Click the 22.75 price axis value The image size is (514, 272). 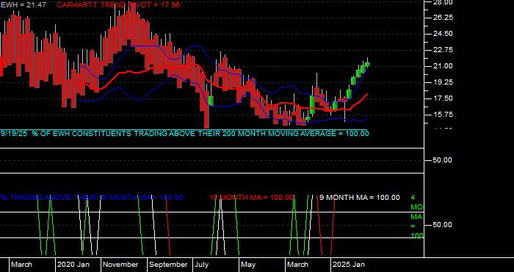[443, 50]
